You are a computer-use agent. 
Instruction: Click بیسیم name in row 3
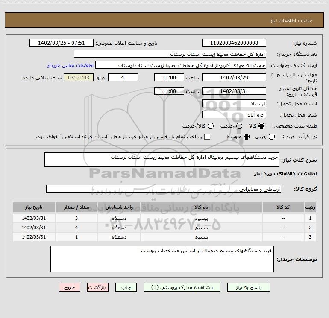point(201,237)
